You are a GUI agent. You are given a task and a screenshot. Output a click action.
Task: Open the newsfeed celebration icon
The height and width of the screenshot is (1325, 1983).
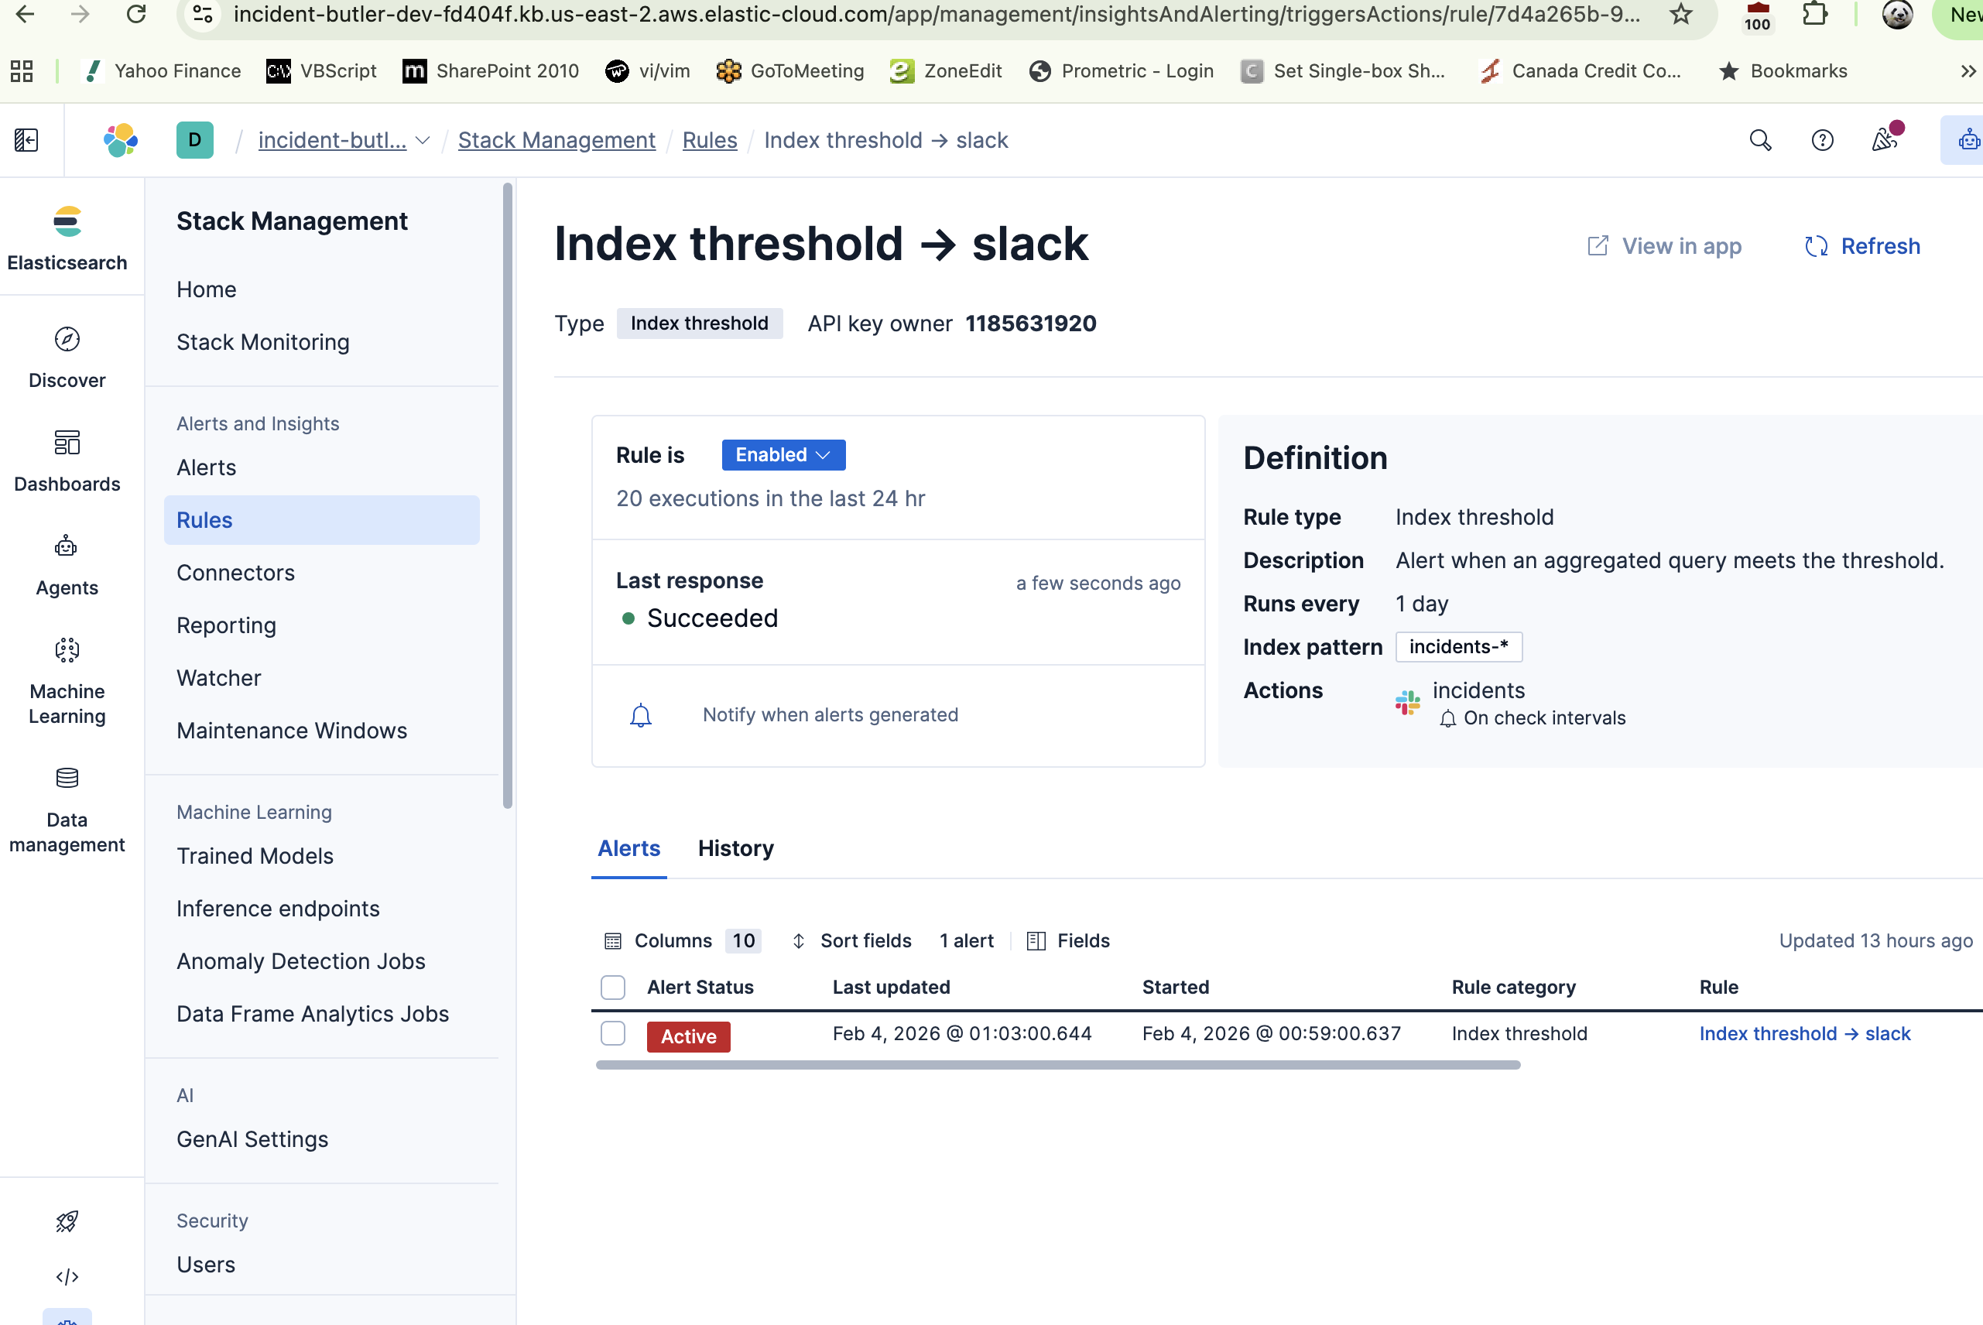(1884, 140)
